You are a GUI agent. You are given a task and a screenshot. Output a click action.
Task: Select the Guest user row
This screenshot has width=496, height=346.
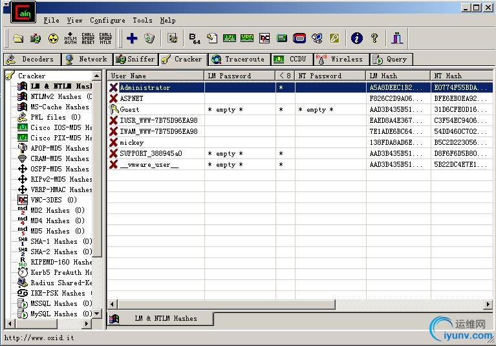pyautogui.click(x=300, y=109)
